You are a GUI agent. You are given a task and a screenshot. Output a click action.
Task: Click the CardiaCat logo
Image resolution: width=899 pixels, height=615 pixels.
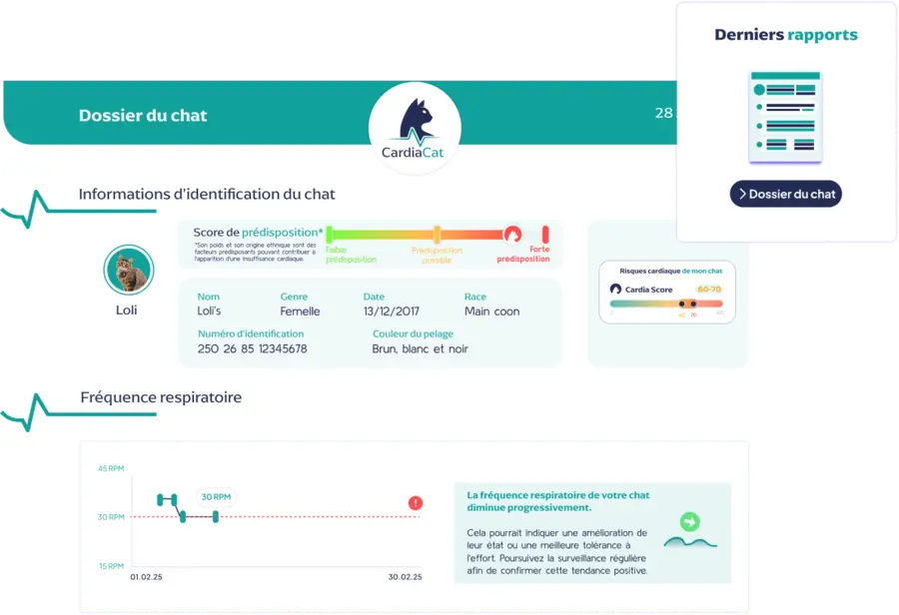tap(415, 128)
